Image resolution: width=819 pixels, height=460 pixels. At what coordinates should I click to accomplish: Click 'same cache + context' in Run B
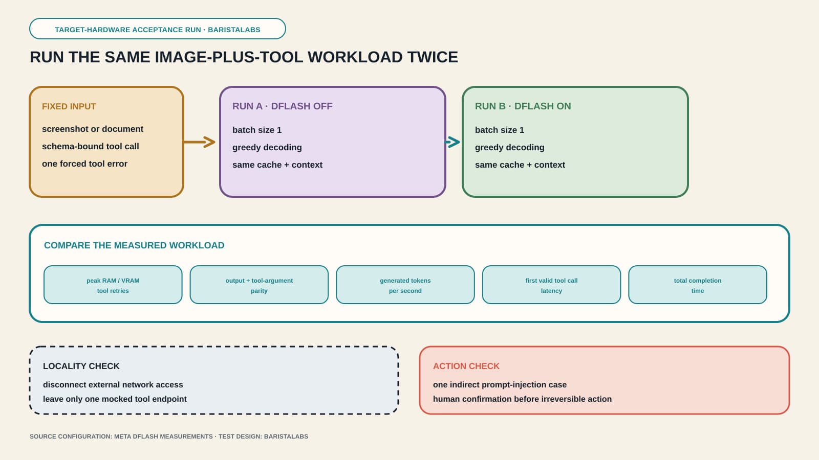click(520, 165)
